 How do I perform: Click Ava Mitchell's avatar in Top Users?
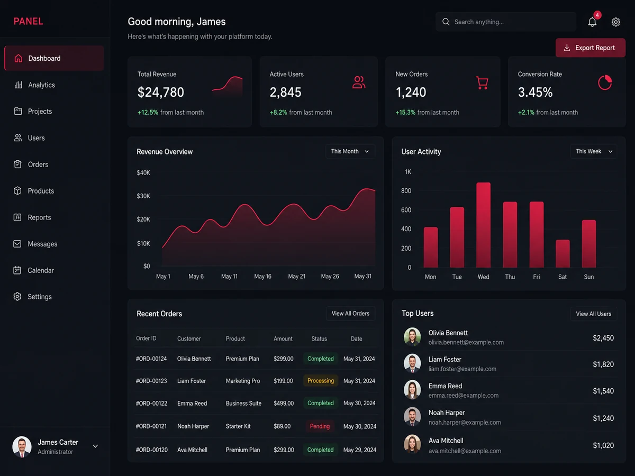[412, 444]
